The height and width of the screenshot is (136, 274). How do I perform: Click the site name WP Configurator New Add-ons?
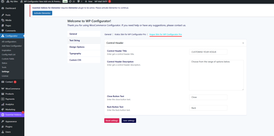(x=43, y=1)
